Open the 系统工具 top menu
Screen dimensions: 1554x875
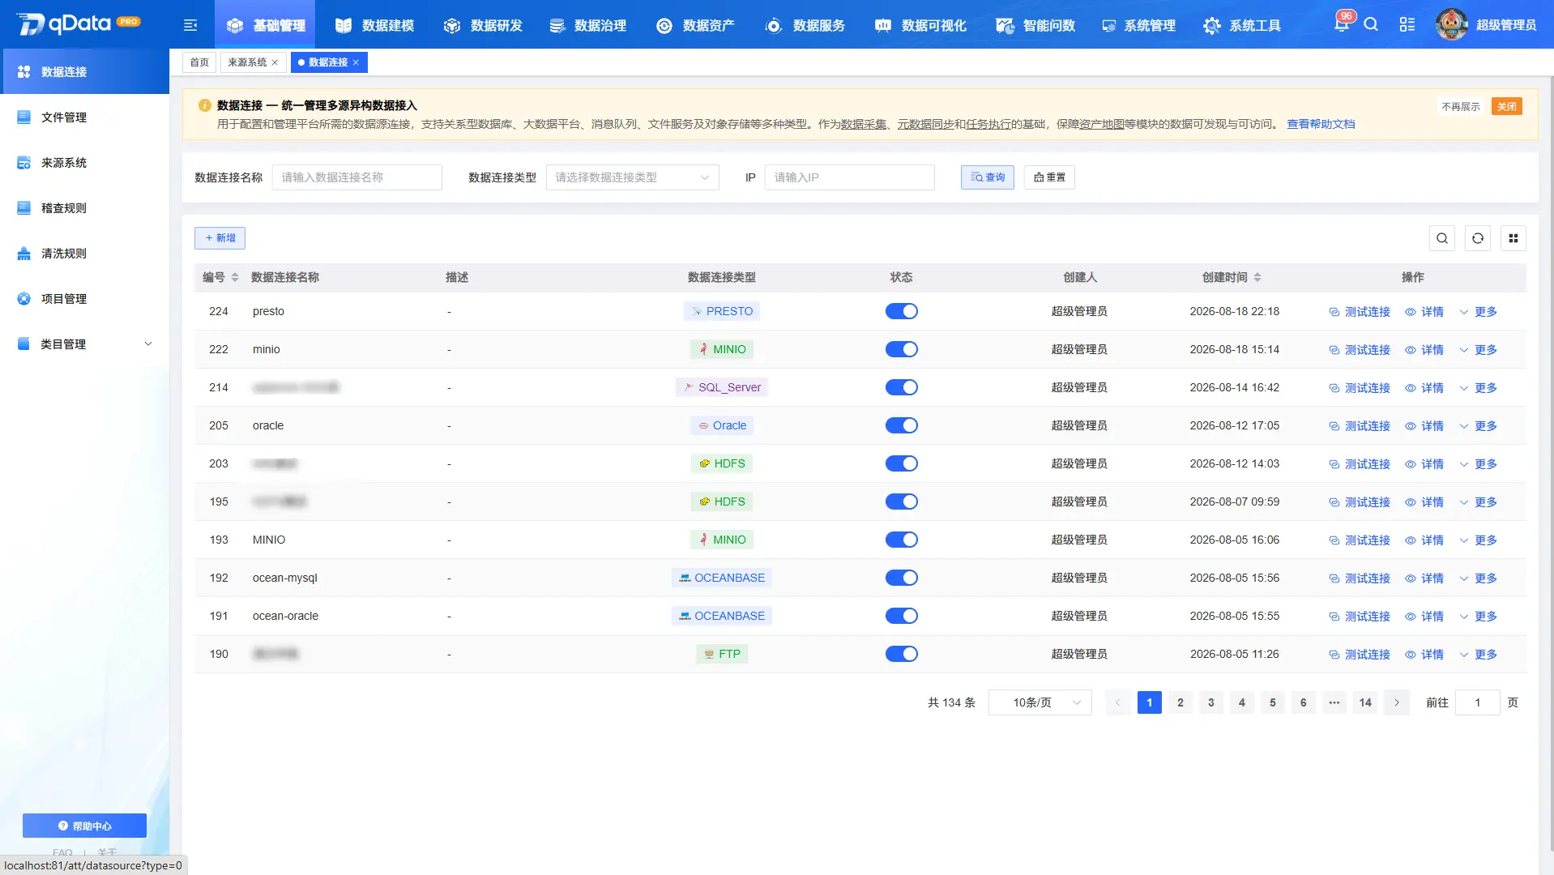[x=1242, y=25]
